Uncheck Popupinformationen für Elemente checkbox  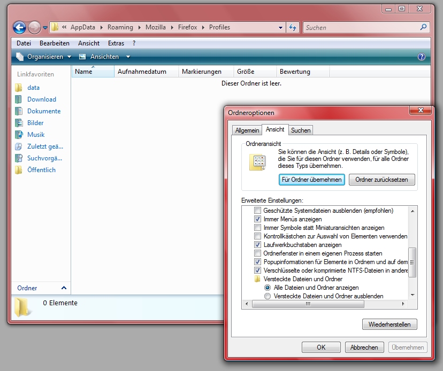click(257, 262)
